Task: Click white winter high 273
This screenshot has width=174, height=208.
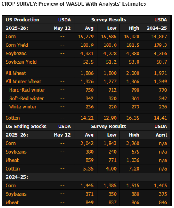Action: [x=135, y=107]
